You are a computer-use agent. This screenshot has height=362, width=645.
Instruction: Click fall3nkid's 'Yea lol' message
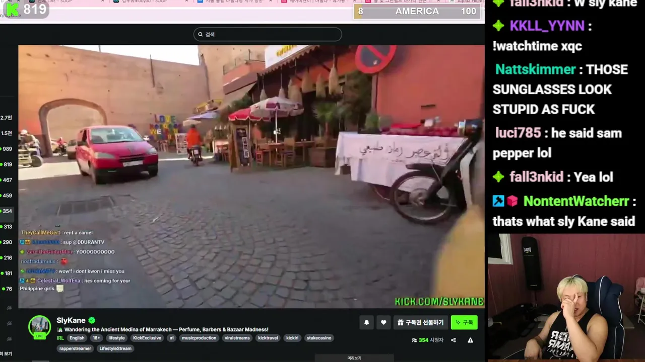[593, 177]
